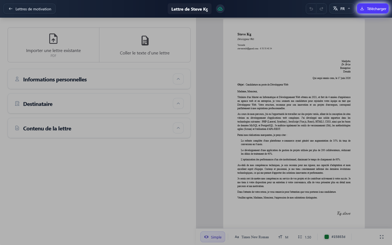Open the Informations personnelles heading

[55, 79]
